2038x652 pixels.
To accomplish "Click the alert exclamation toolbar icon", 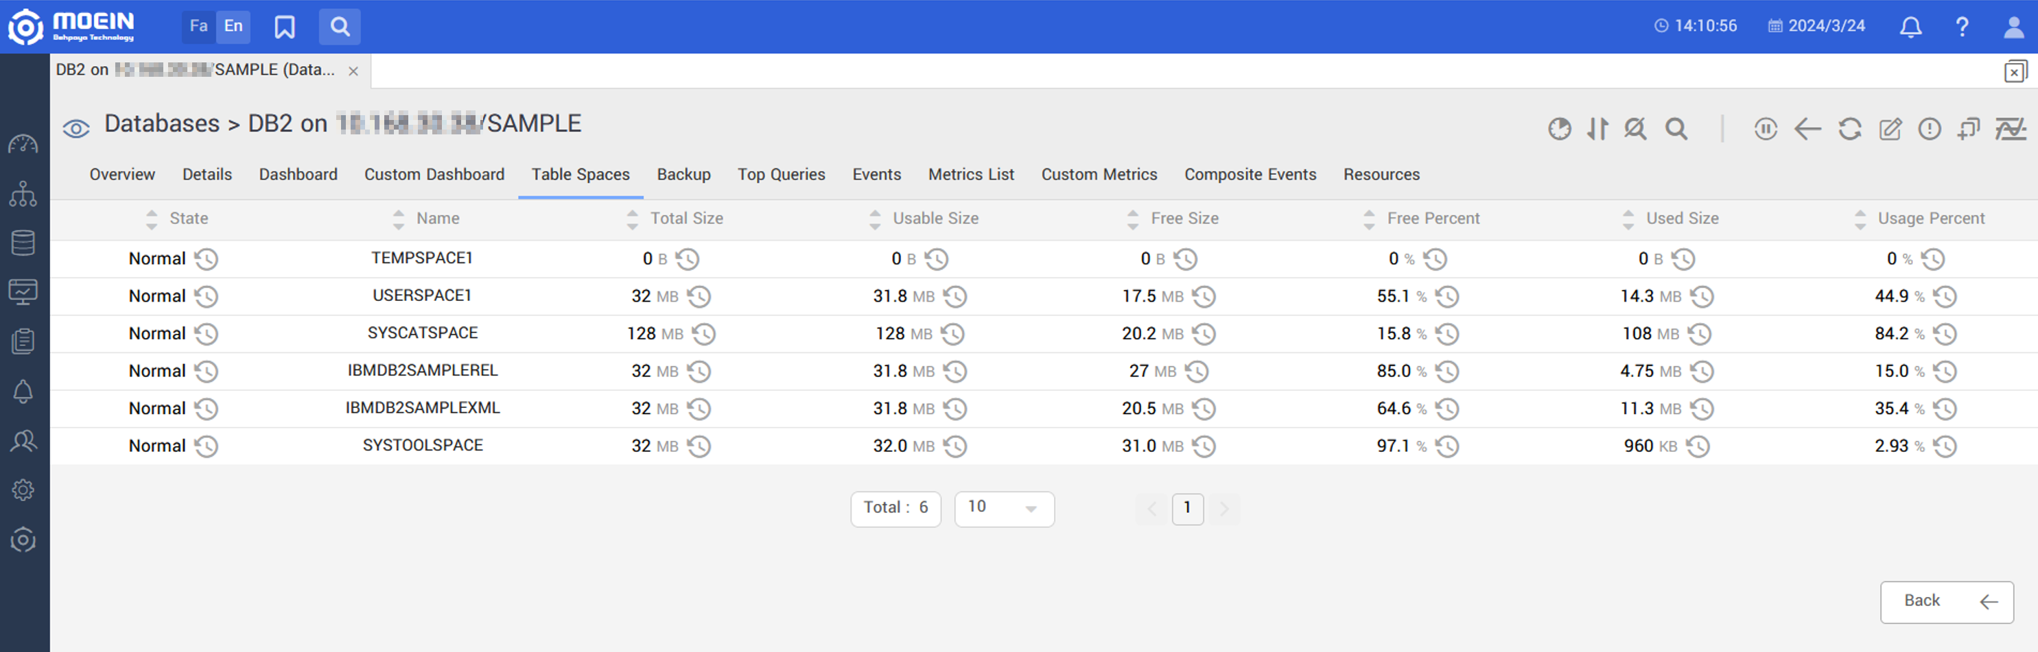I will click(1929, 129).
